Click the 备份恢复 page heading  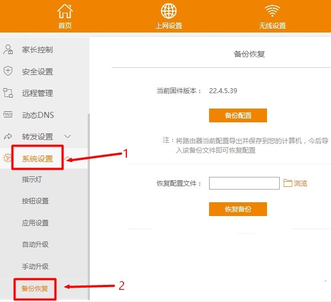point(249,54)
